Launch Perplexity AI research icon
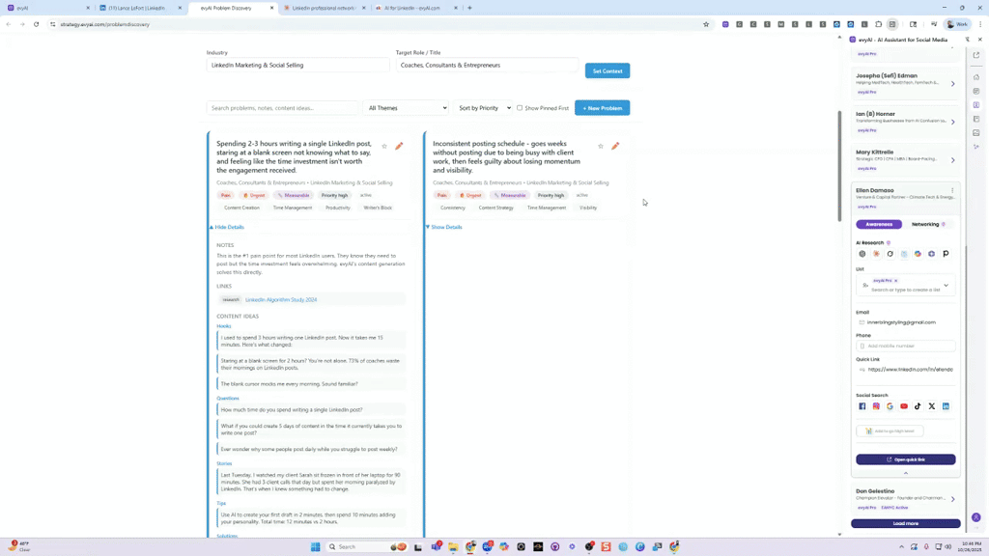989x556 pixels. 946,254
